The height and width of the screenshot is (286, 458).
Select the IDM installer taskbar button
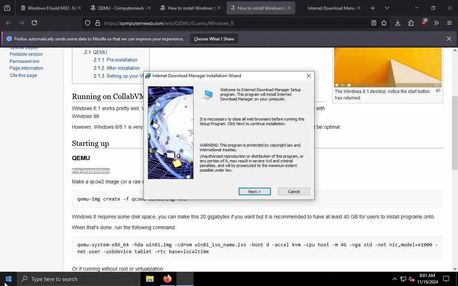pos(185,279)
